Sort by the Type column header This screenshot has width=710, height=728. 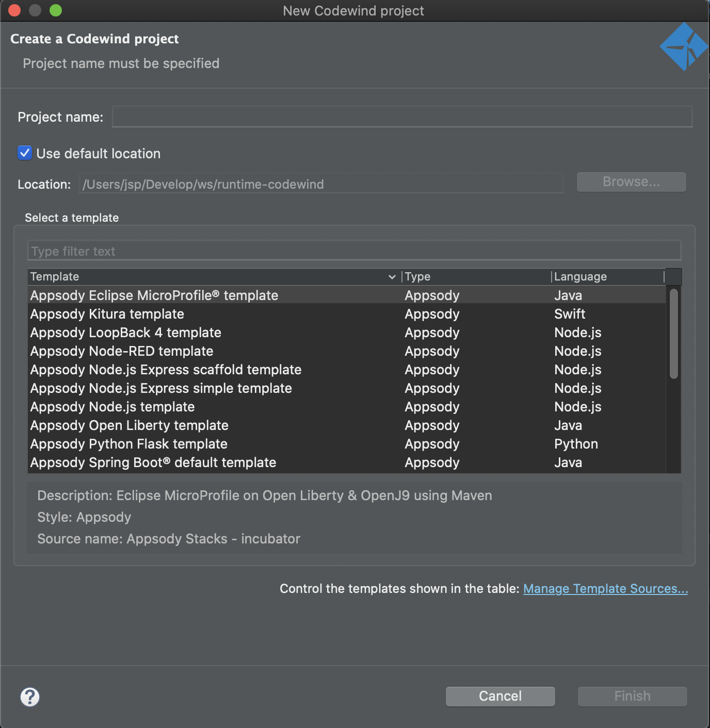pos(476,277)
